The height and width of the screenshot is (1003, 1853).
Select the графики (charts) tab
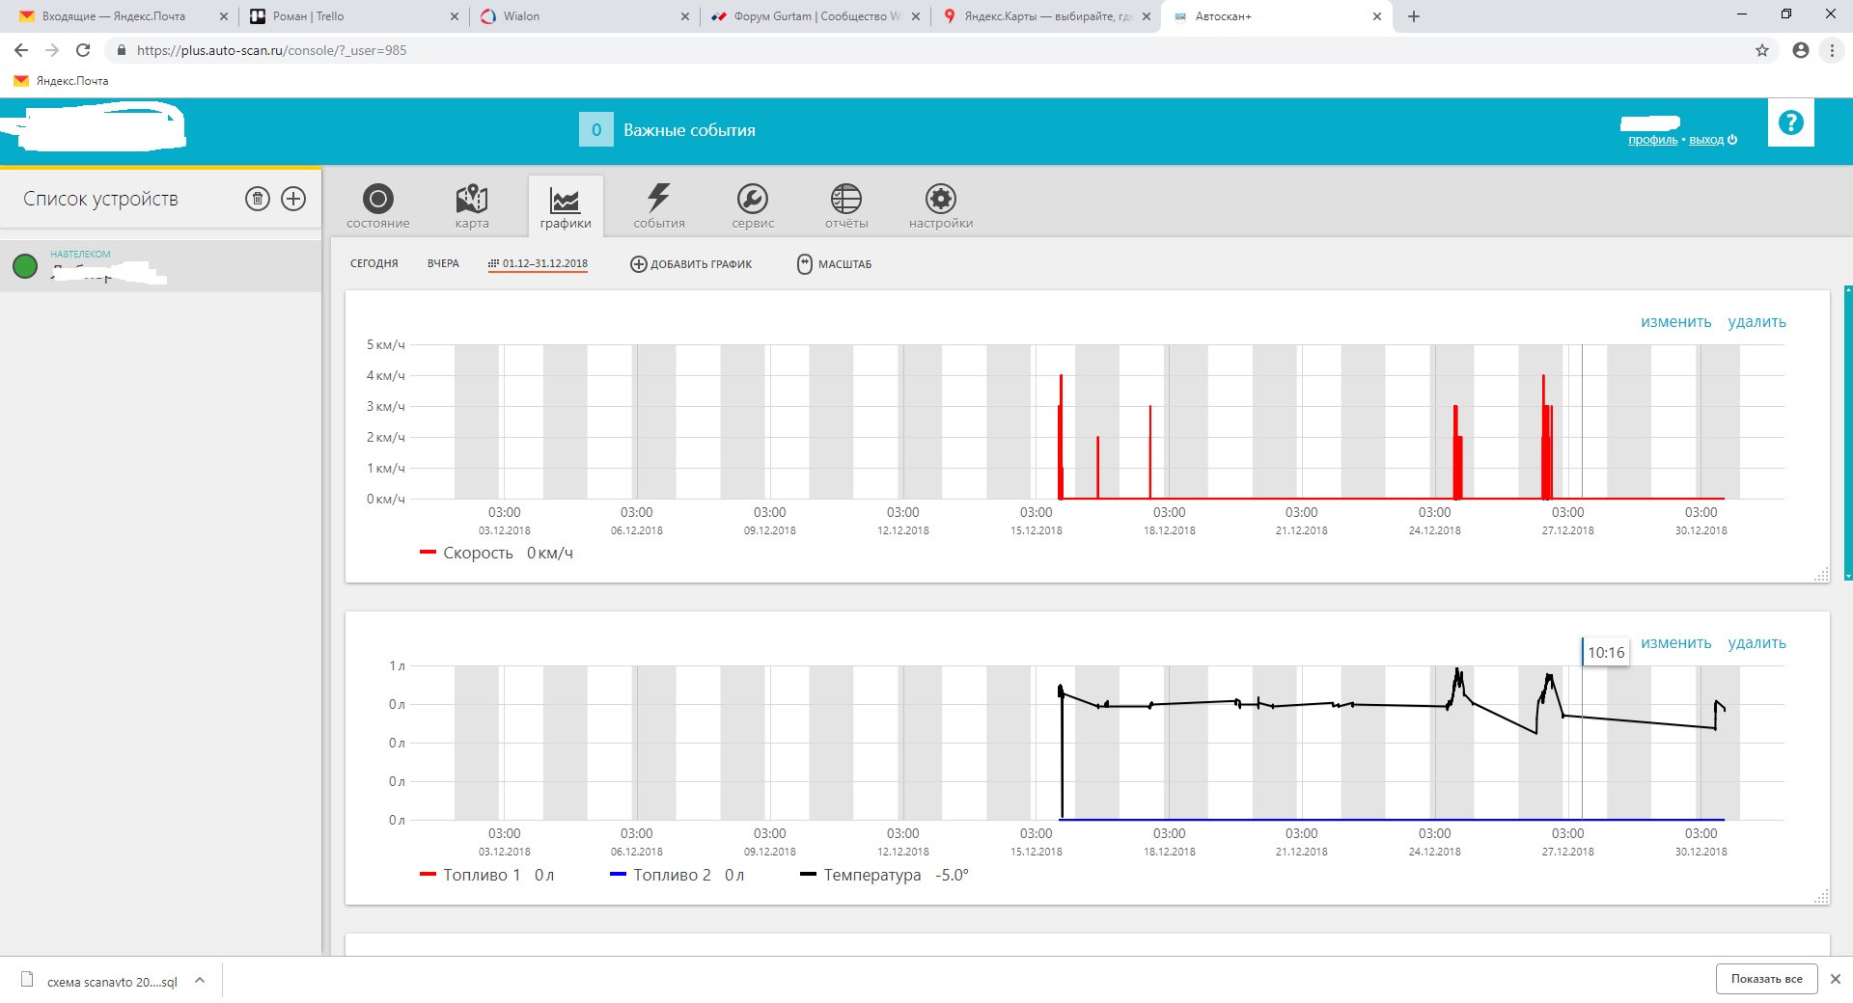pyautogui.click(x=566, y=206)
